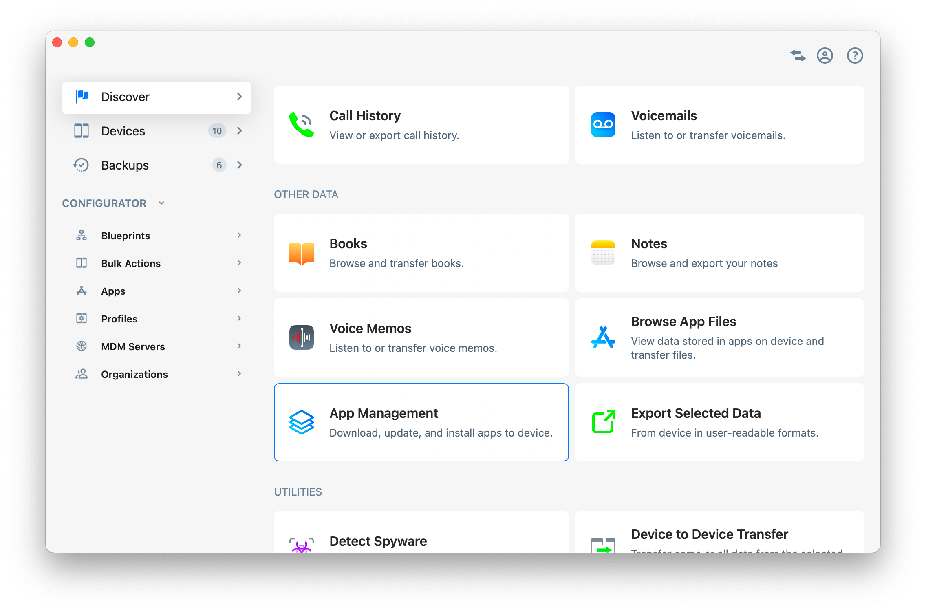Expand the Blueprints chevron
This screenshot has width=926, height=613.
coord(239,235)
